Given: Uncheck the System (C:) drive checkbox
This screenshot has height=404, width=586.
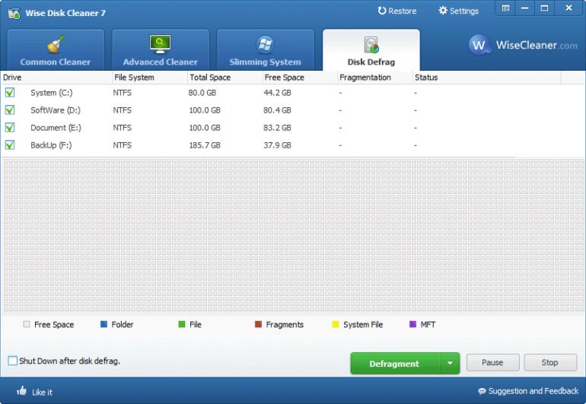Looking at the screenshot, I should 10,93.
